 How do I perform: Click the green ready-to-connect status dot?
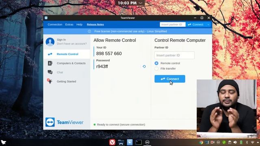(95, 125)
